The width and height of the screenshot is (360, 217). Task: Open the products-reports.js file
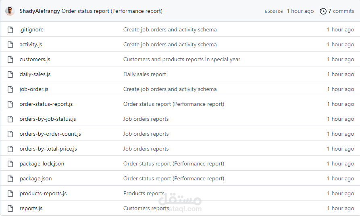[43, 194]
